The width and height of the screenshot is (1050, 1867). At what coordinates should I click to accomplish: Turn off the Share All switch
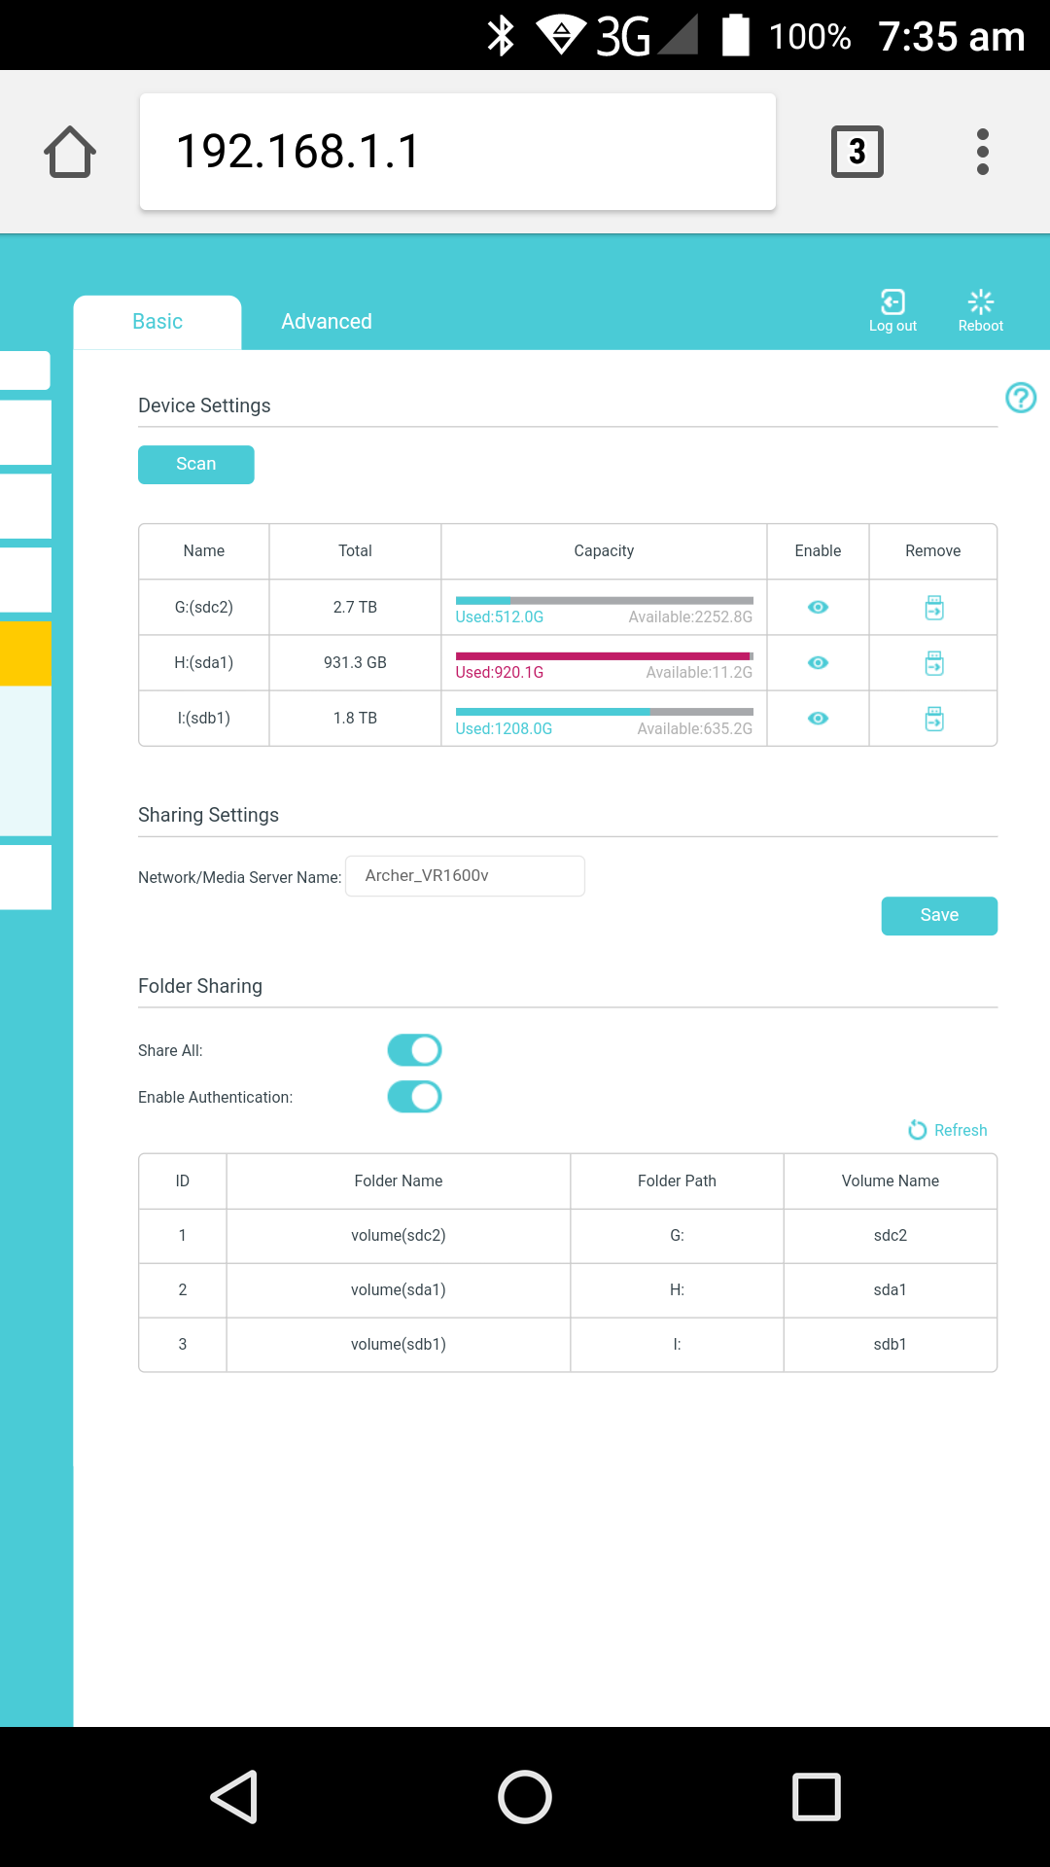coord(415,1050)
